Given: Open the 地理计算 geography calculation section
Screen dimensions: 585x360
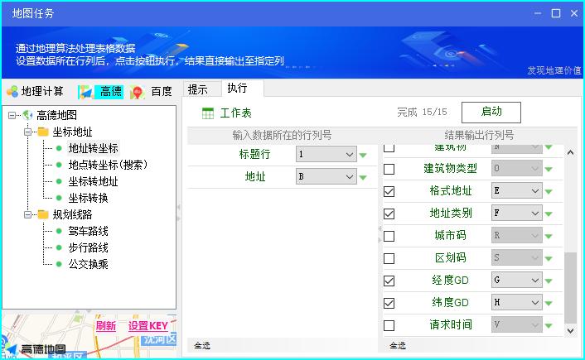Looking at the screenshot, I should [x=35, y=91].
